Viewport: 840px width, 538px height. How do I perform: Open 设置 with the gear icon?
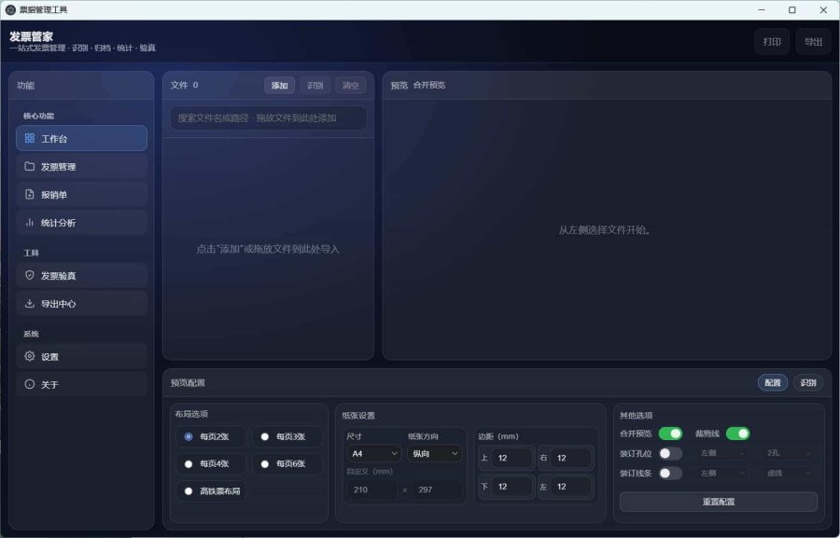[30, 356]
